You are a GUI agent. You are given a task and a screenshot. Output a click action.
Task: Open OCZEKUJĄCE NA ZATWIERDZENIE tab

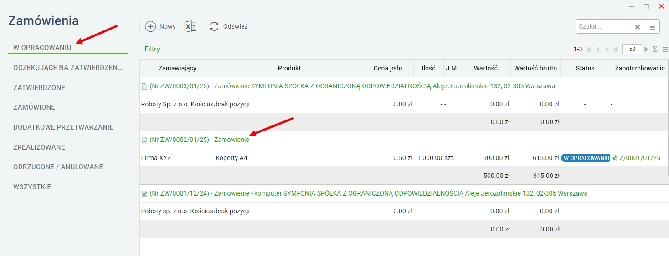(68, 68)
